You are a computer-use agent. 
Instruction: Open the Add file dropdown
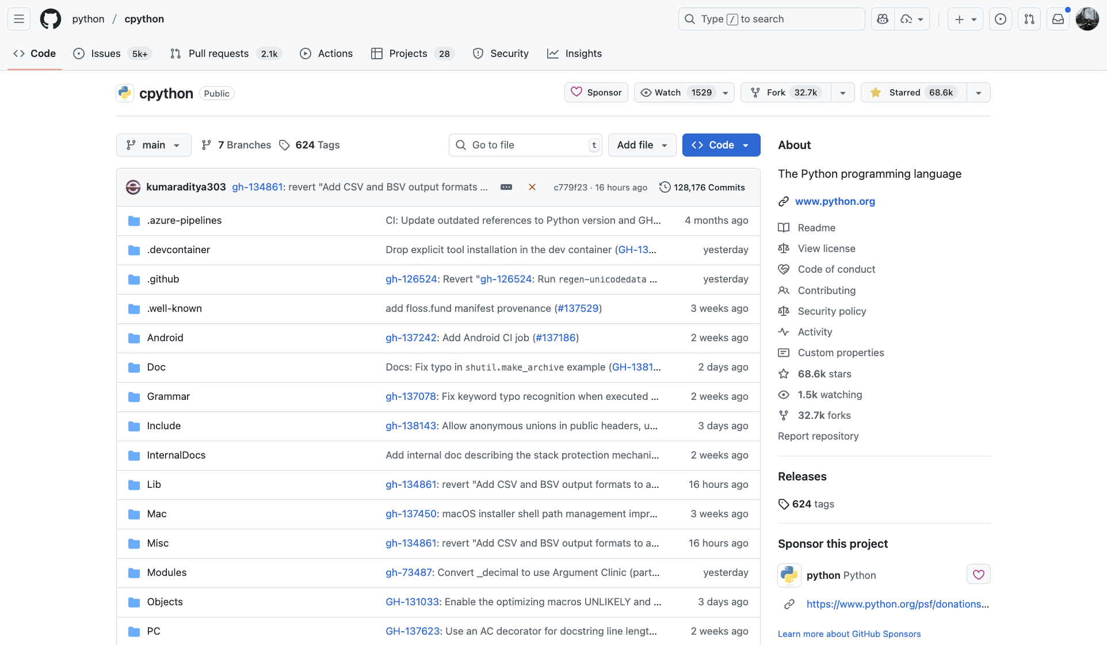(642, 145)
